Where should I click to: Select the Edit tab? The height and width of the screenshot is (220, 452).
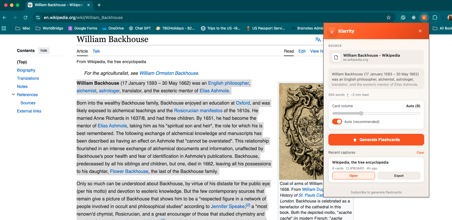click(x=302, y=51)
